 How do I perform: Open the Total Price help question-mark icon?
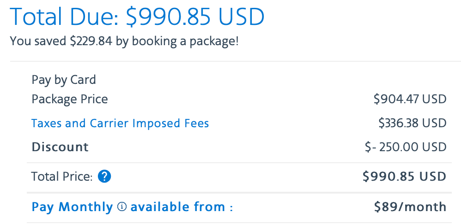click(104, 177)
